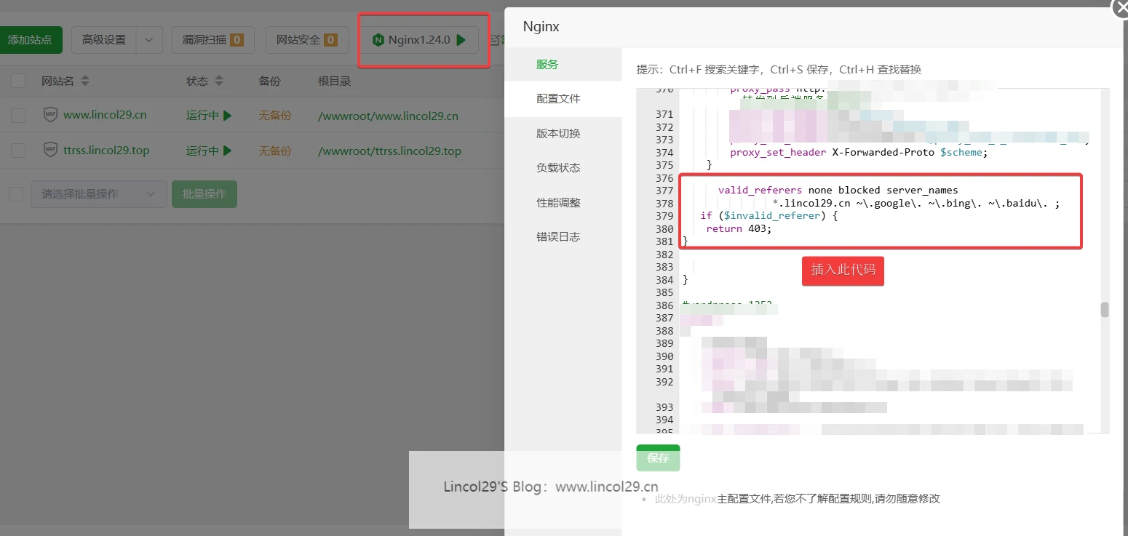Click the 添加站点 button
This screenshot has height=536, width=1128.
[29, 40]
